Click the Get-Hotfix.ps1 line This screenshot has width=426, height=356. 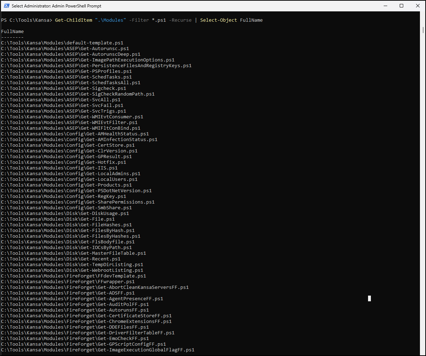64,162
